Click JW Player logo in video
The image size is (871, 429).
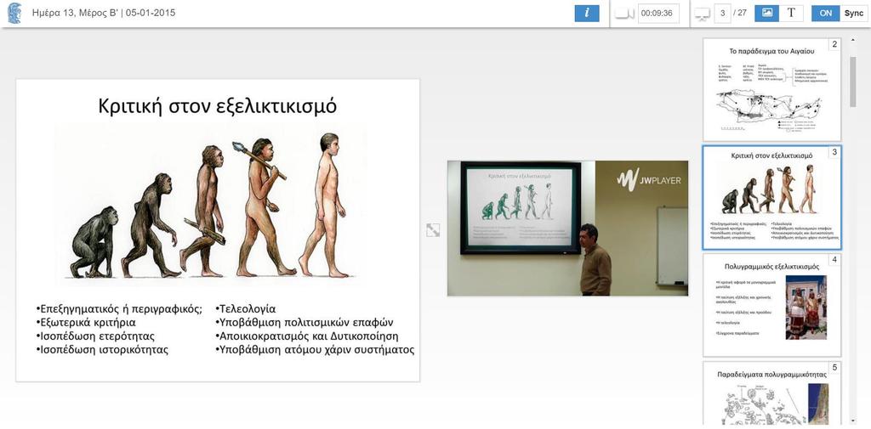coord(649,180)
